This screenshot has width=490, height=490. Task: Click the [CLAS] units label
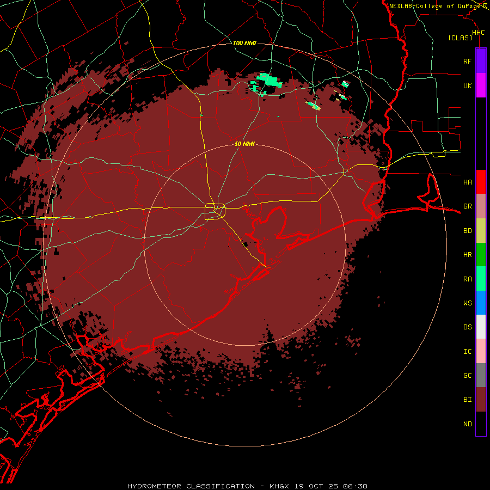coord(460,38)
